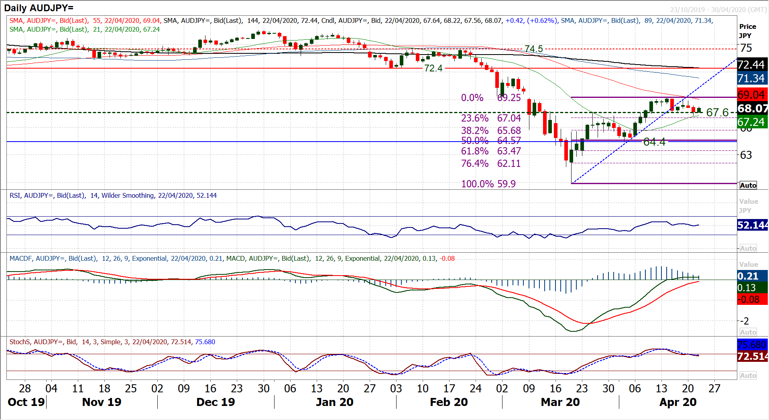Viewport: 769px width, 420px height.
Task: Click the 68.07 last price tag
Action: (x=752, y=108)
